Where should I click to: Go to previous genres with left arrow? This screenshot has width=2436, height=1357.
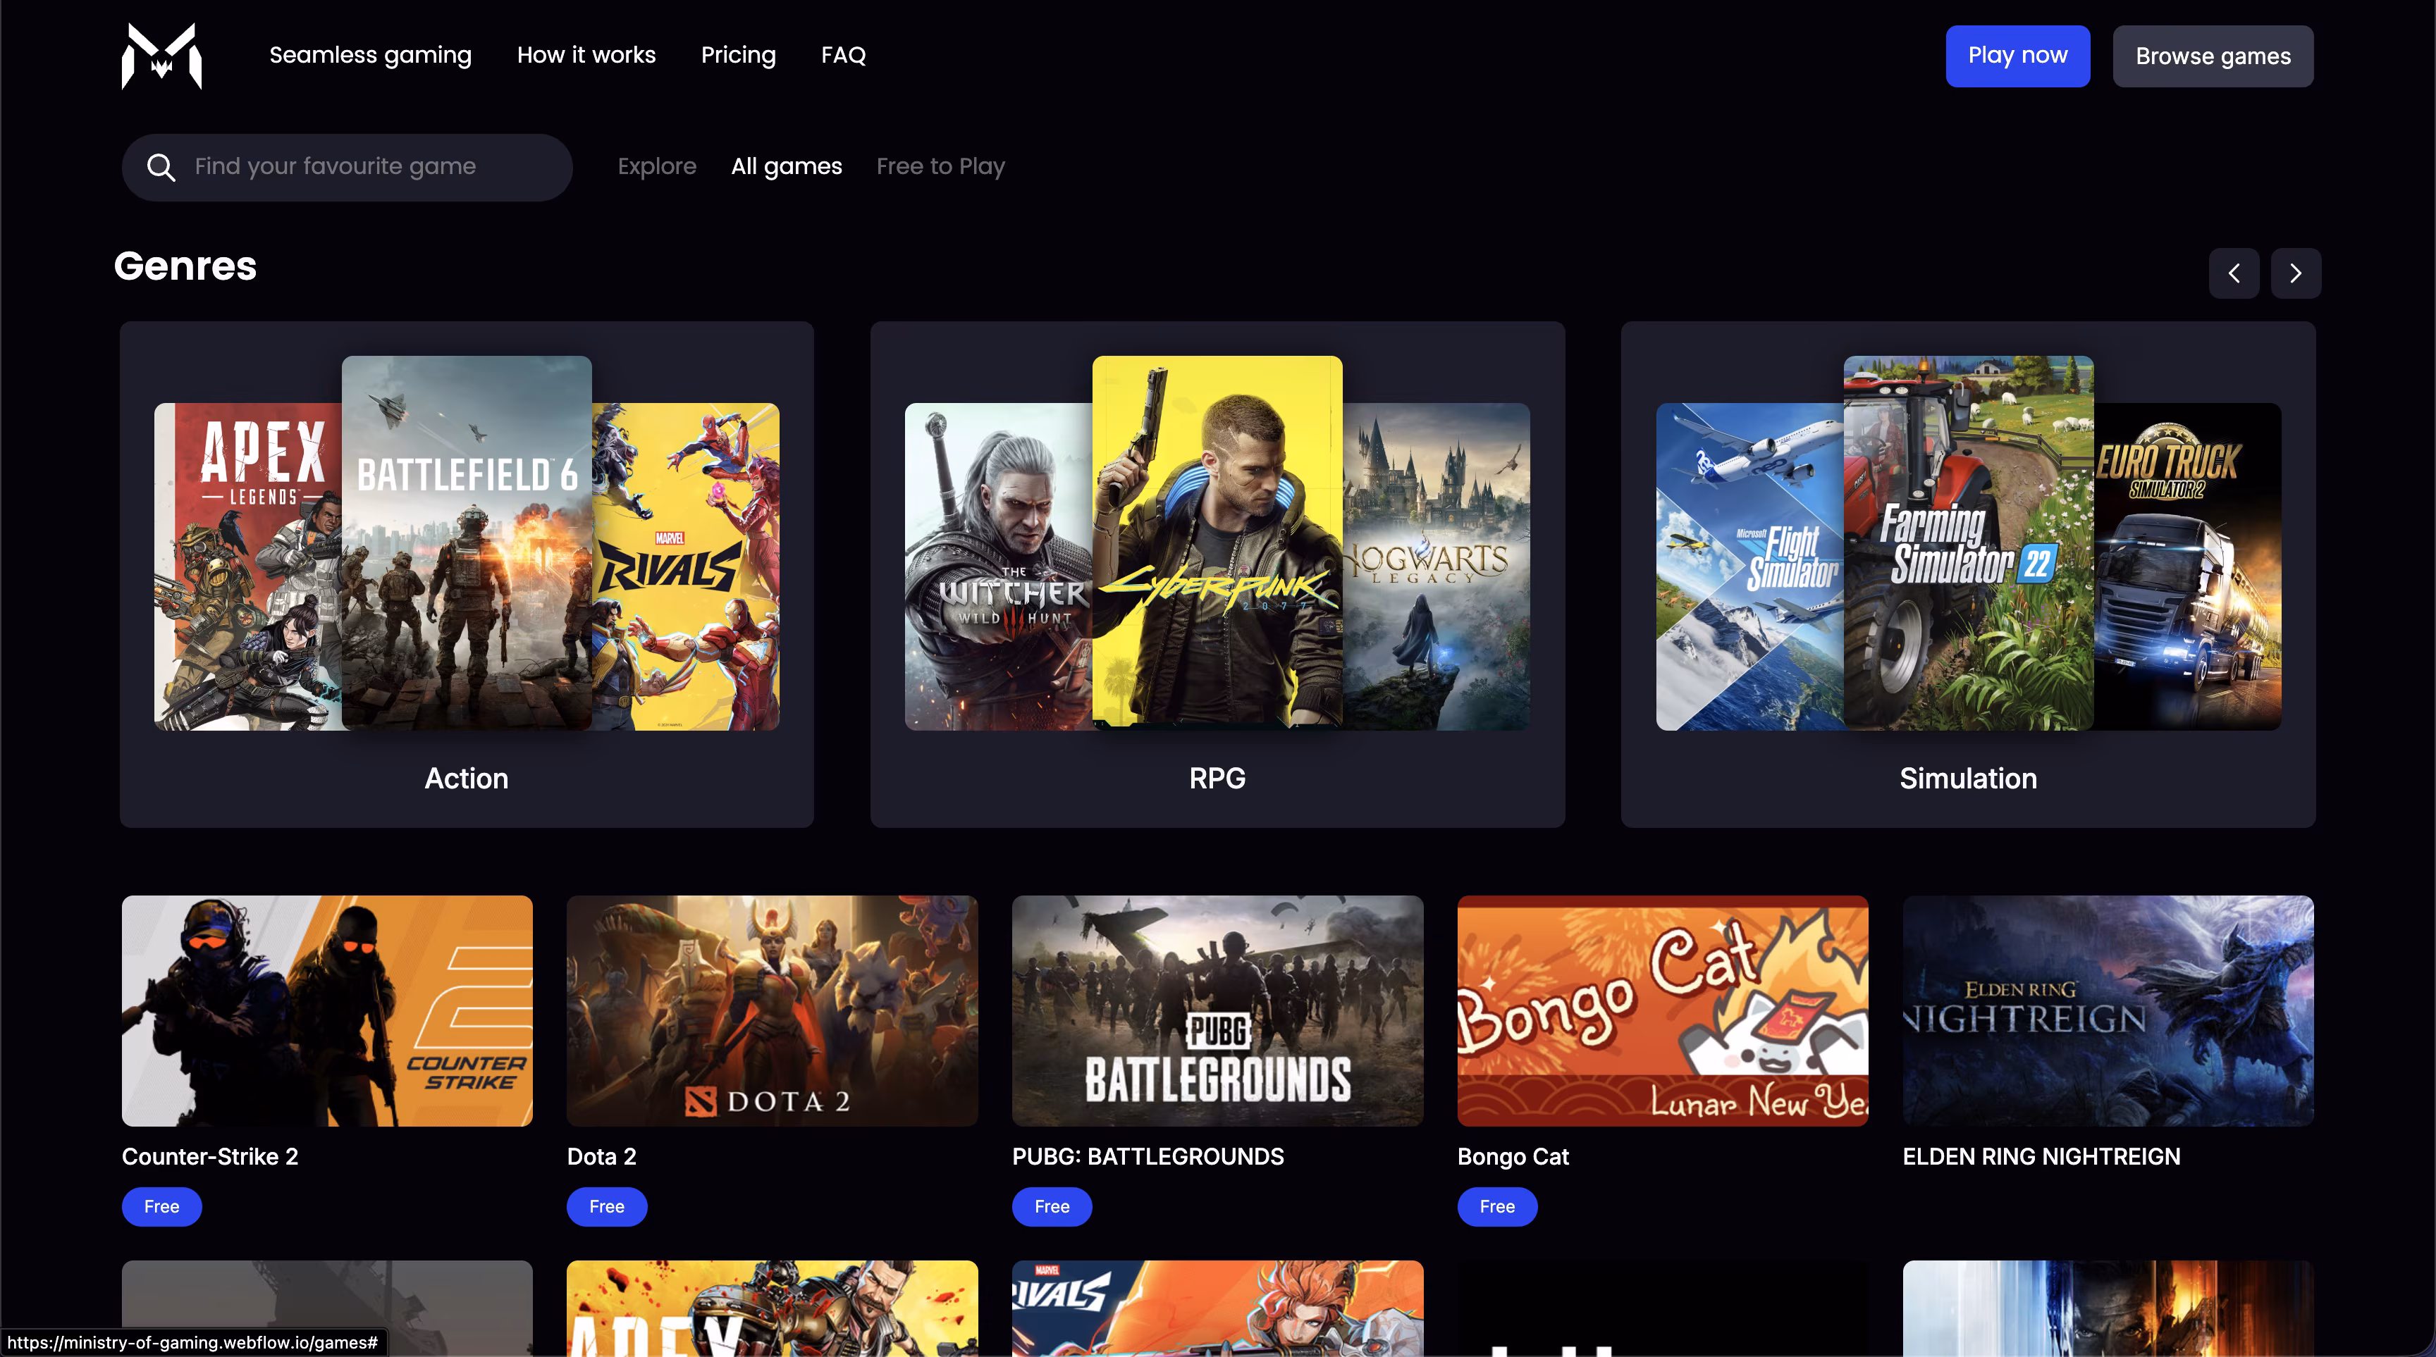tap(2234, 273)
